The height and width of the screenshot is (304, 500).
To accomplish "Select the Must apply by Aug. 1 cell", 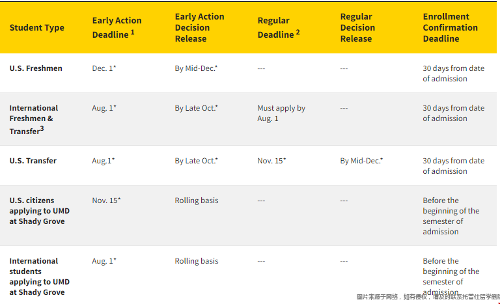I will click(x=281, y=113).
